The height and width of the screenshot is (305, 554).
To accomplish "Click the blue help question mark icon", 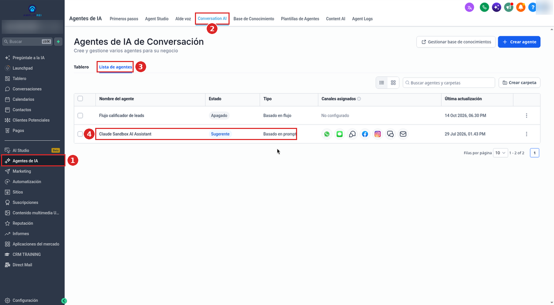I will [x=533, y=7].
